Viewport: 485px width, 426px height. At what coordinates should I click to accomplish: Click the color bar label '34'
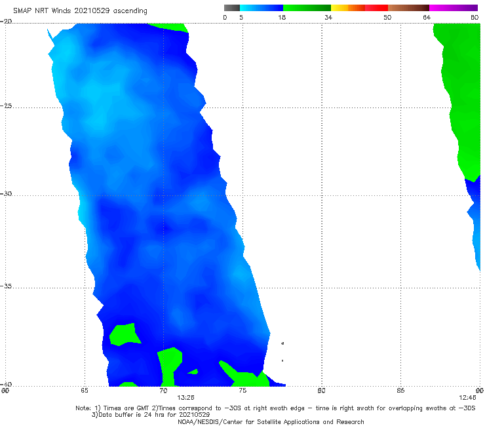[328, 17]
